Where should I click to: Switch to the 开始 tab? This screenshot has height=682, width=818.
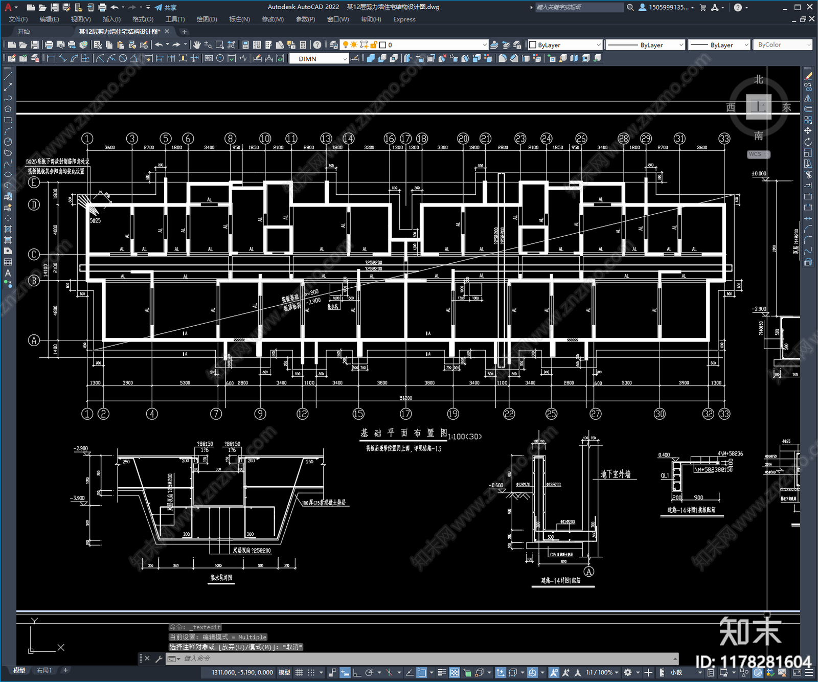click(24, 32)
